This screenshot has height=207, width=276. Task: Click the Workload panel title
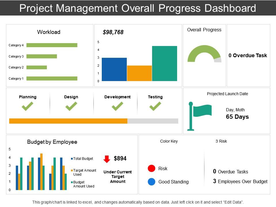(x=49, y=32)
